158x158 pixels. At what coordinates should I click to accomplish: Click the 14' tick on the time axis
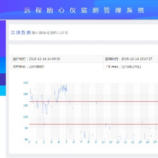point(133,142)
